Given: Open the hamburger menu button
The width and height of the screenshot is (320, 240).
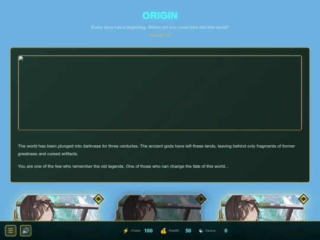Looking at the screenshot, I should pyautogui.click(x=11, y=231).
